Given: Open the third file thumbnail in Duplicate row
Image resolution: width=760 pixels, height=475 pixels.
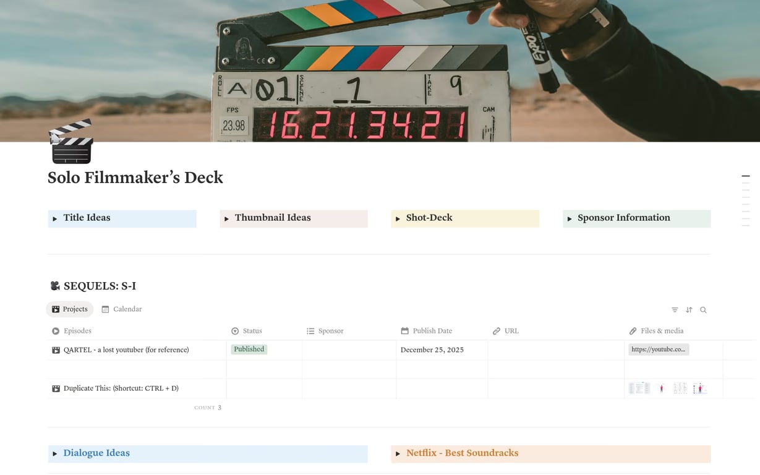Looking at the screenshot, I should coord(680,388).
